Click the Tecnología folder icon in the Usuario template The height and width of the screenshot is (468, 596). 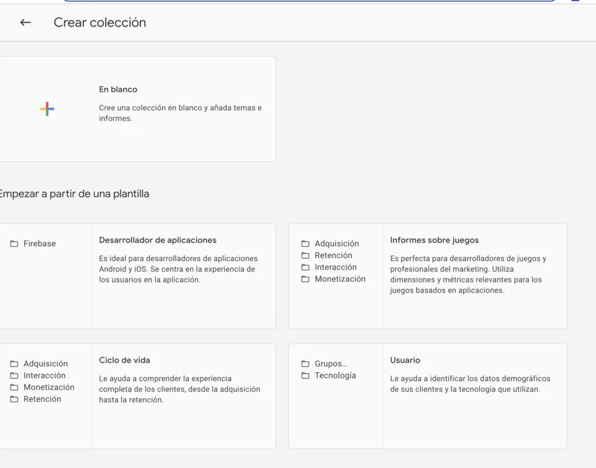(306, 376)
